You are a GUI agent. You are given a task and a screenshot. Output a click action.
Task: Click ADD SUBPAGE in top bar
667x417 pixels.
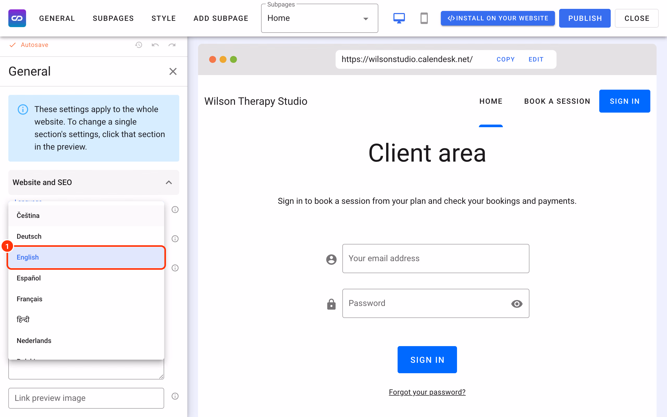pos(221,18)
